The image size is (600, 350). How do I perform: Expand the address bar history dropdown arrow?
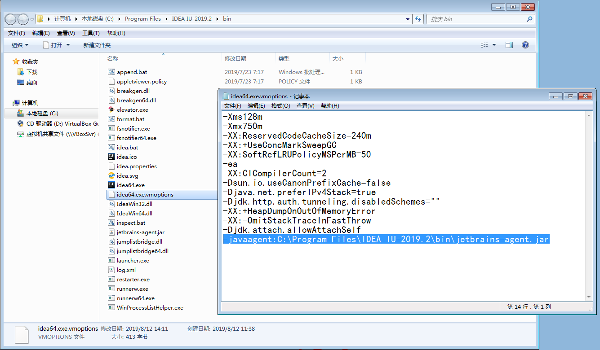[408, 19]
